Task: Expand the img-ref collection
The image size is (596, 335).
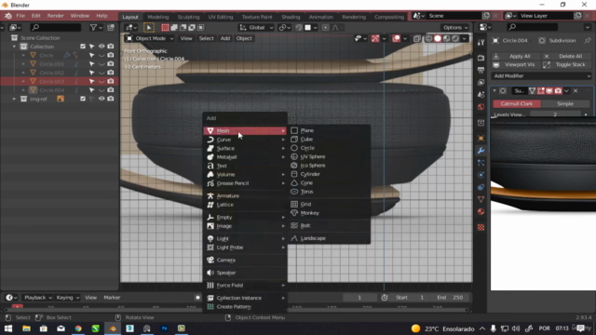Action: click(15, 99)
